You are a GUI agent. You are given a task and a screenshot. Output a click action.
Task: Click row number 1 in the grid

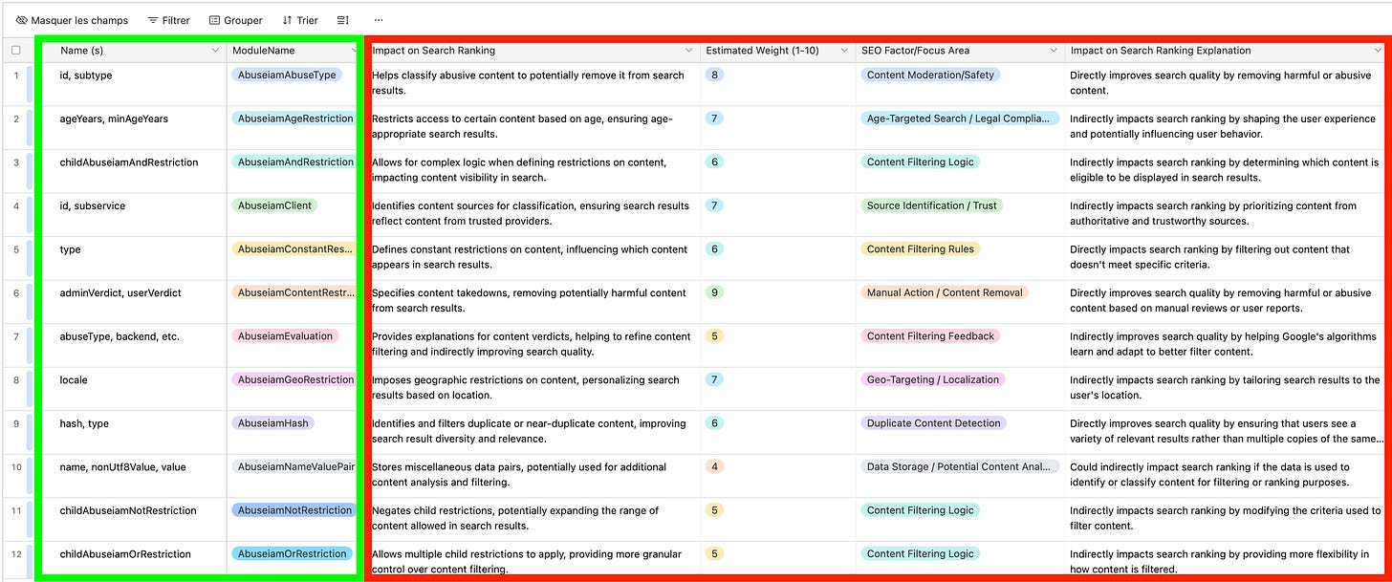16,75
